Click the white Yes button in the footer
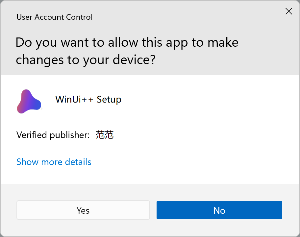This screenshot has width=300, height=237. point(83,210)
